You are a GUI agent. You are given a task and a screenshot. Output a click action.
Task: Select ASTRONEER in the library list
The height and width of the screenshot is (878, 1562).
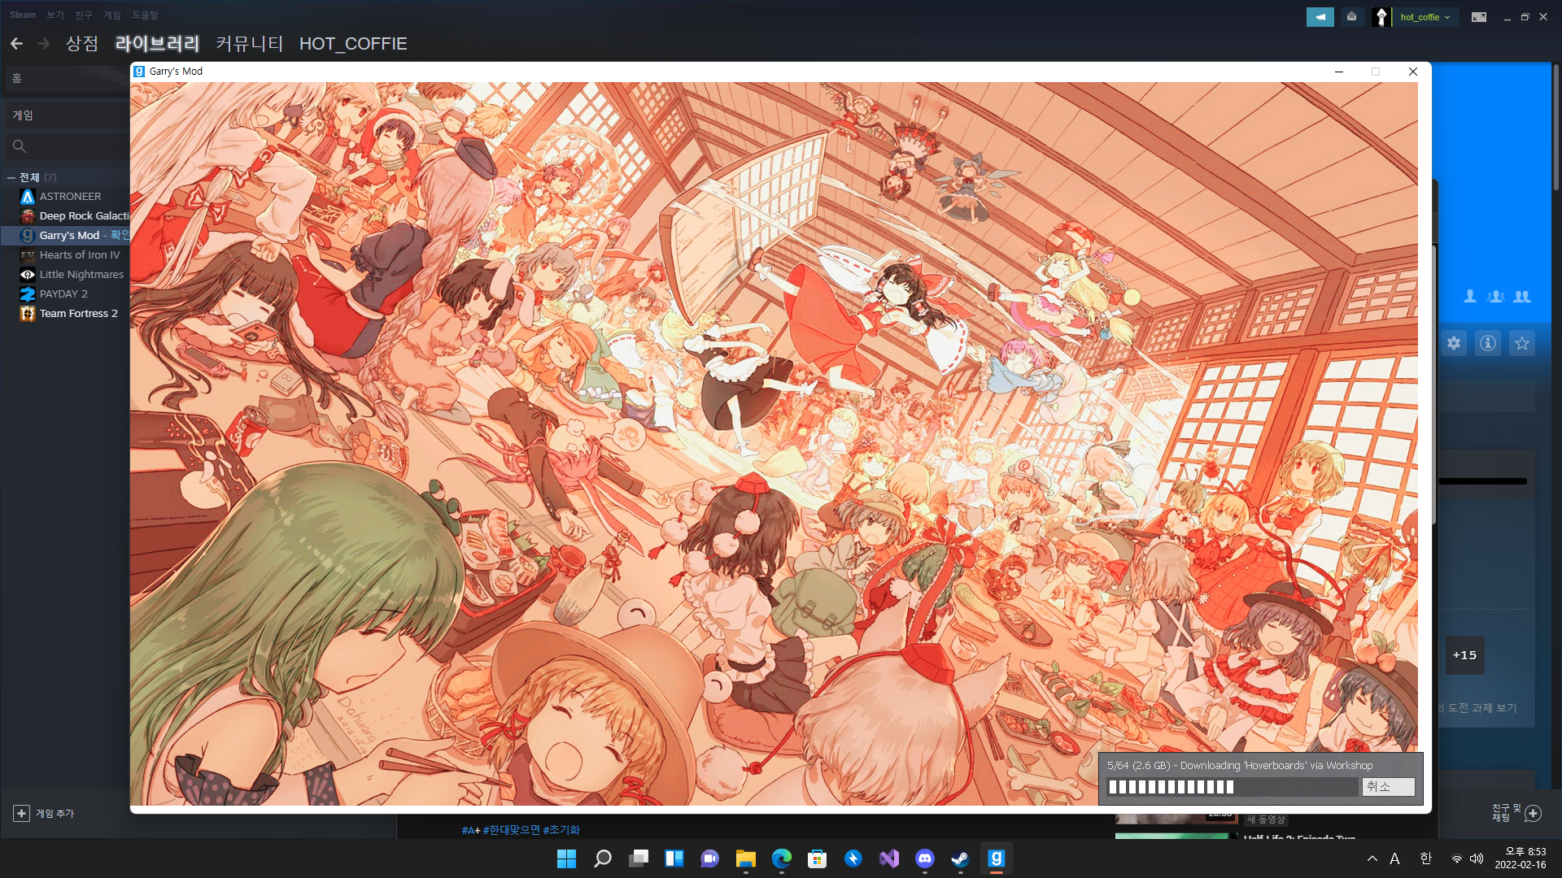click(70, 197)
